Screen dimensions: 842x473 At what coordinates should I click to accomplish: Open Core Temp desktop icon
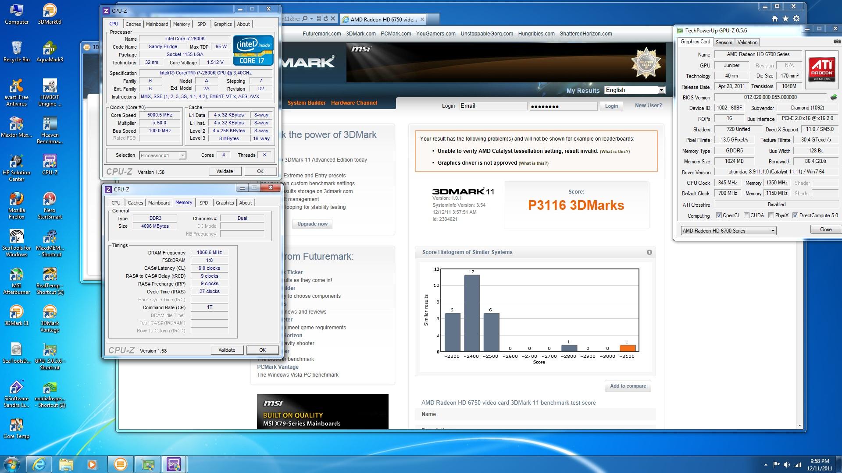(x=17, y=428)
